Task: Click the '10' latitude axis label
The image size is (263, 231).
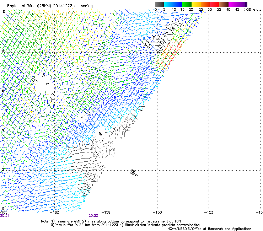Action: click(3, 12)
